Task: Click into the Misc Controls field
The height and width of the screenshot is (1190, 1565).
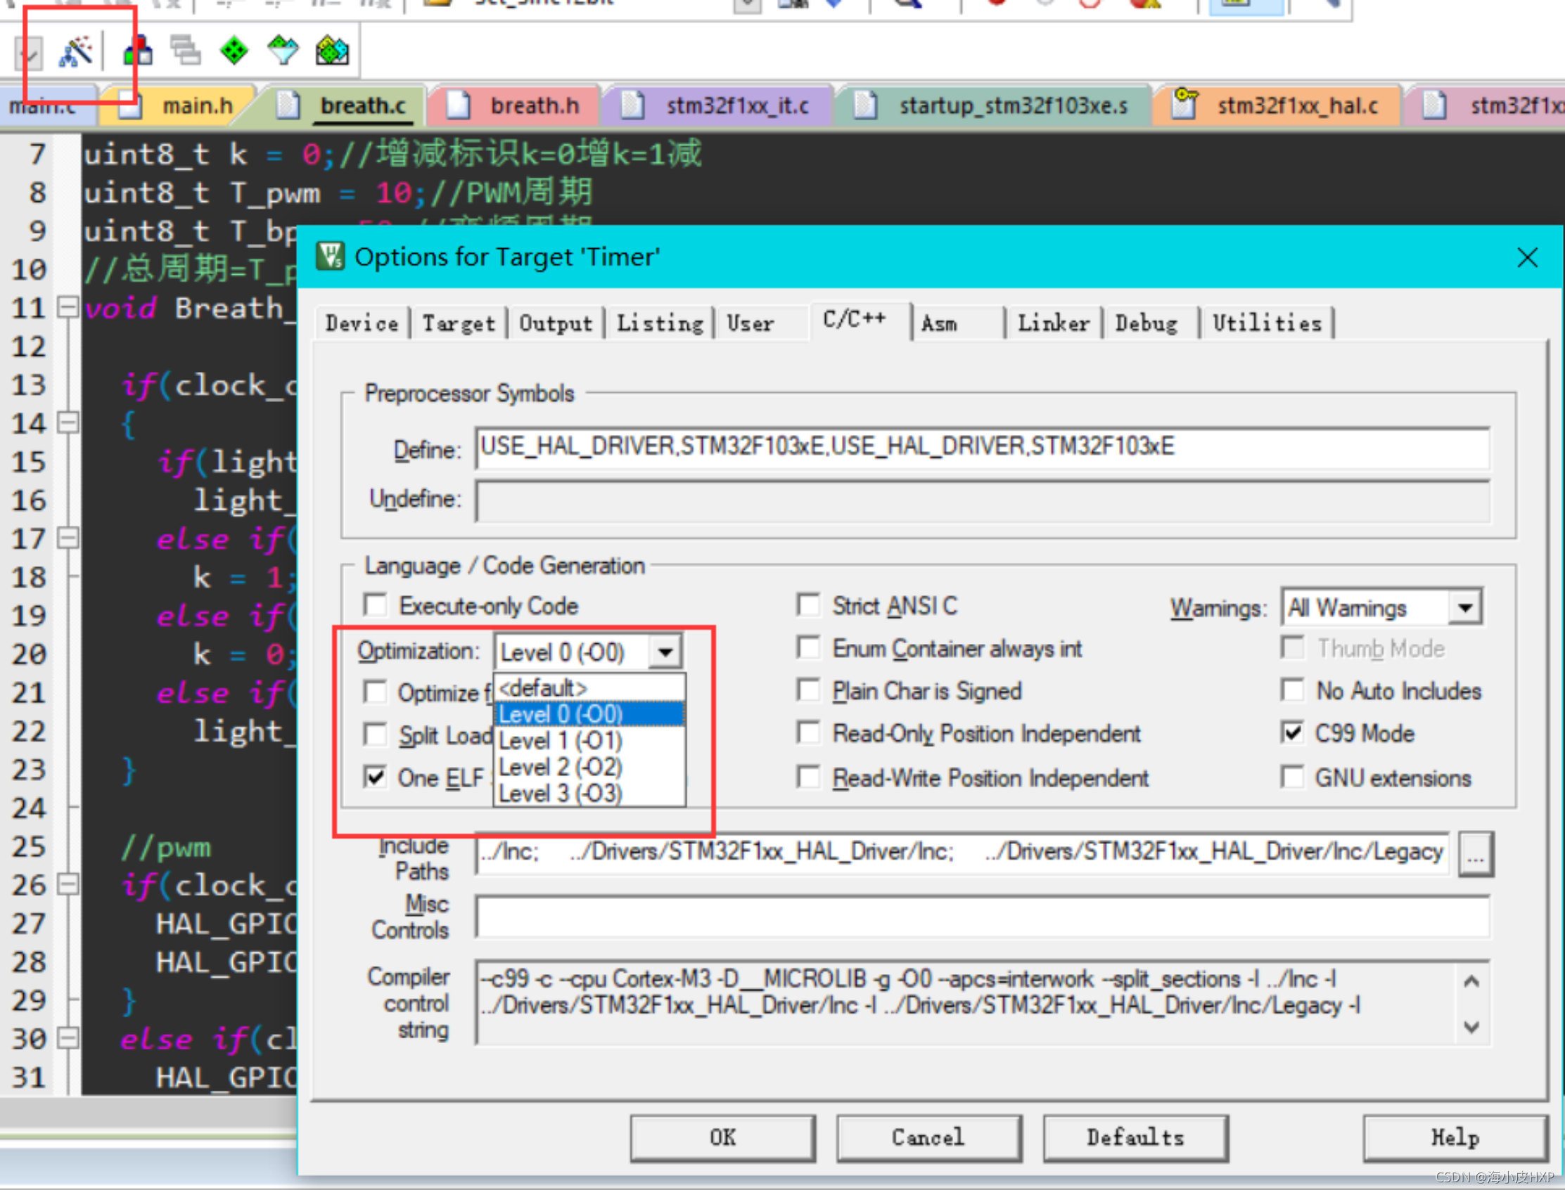Action: tap(981, 917)
